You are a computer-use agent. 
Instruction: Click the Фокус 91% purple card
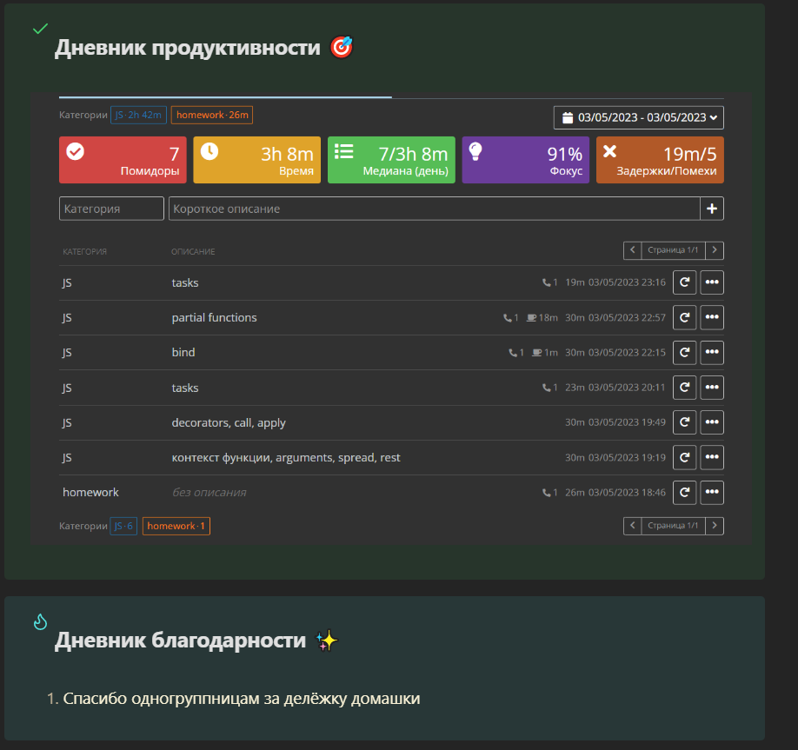[525, 160]
